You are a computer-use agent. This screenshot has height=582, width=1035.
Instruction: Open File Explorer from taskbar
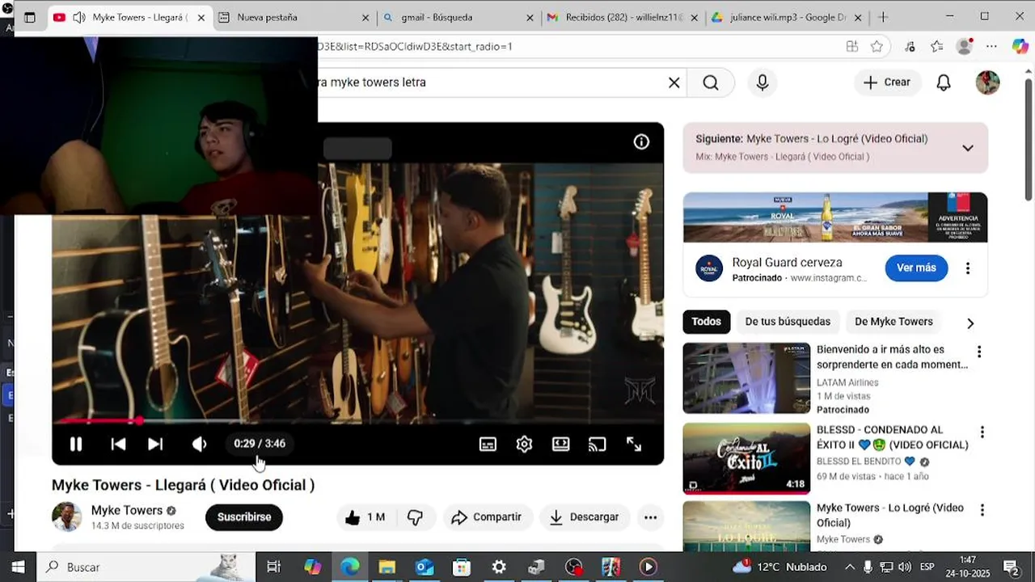387,567
